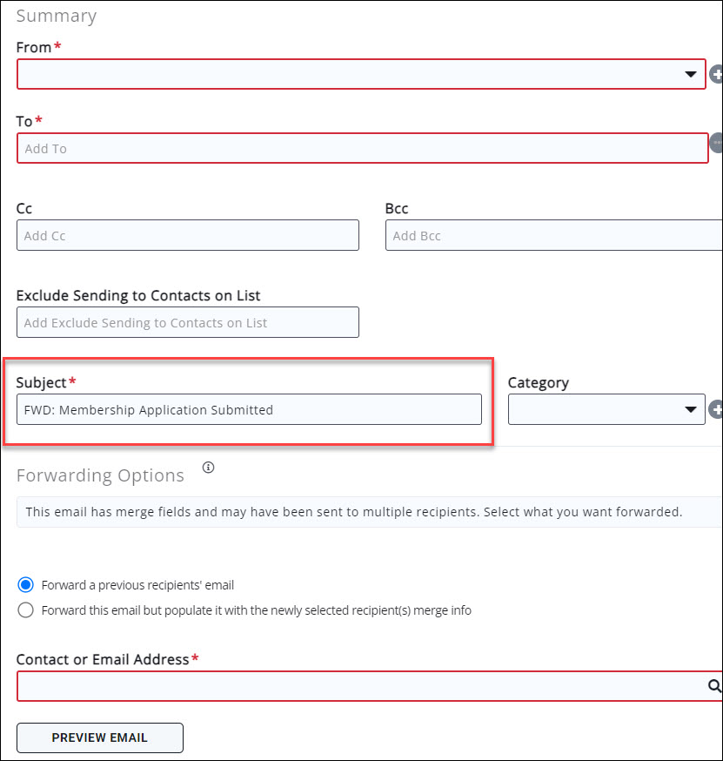723x761 pixels.
Task: Click the Forwarding Options info icon
Action: (208, 468)
